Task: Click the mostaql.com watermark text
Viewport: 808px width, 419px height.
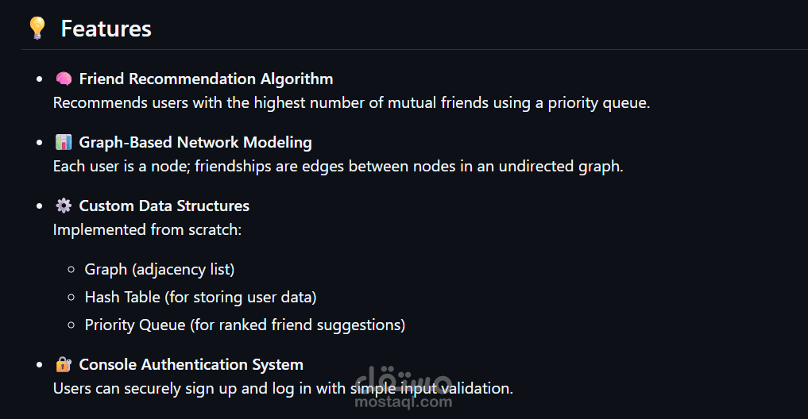Action: coord(403,402)
